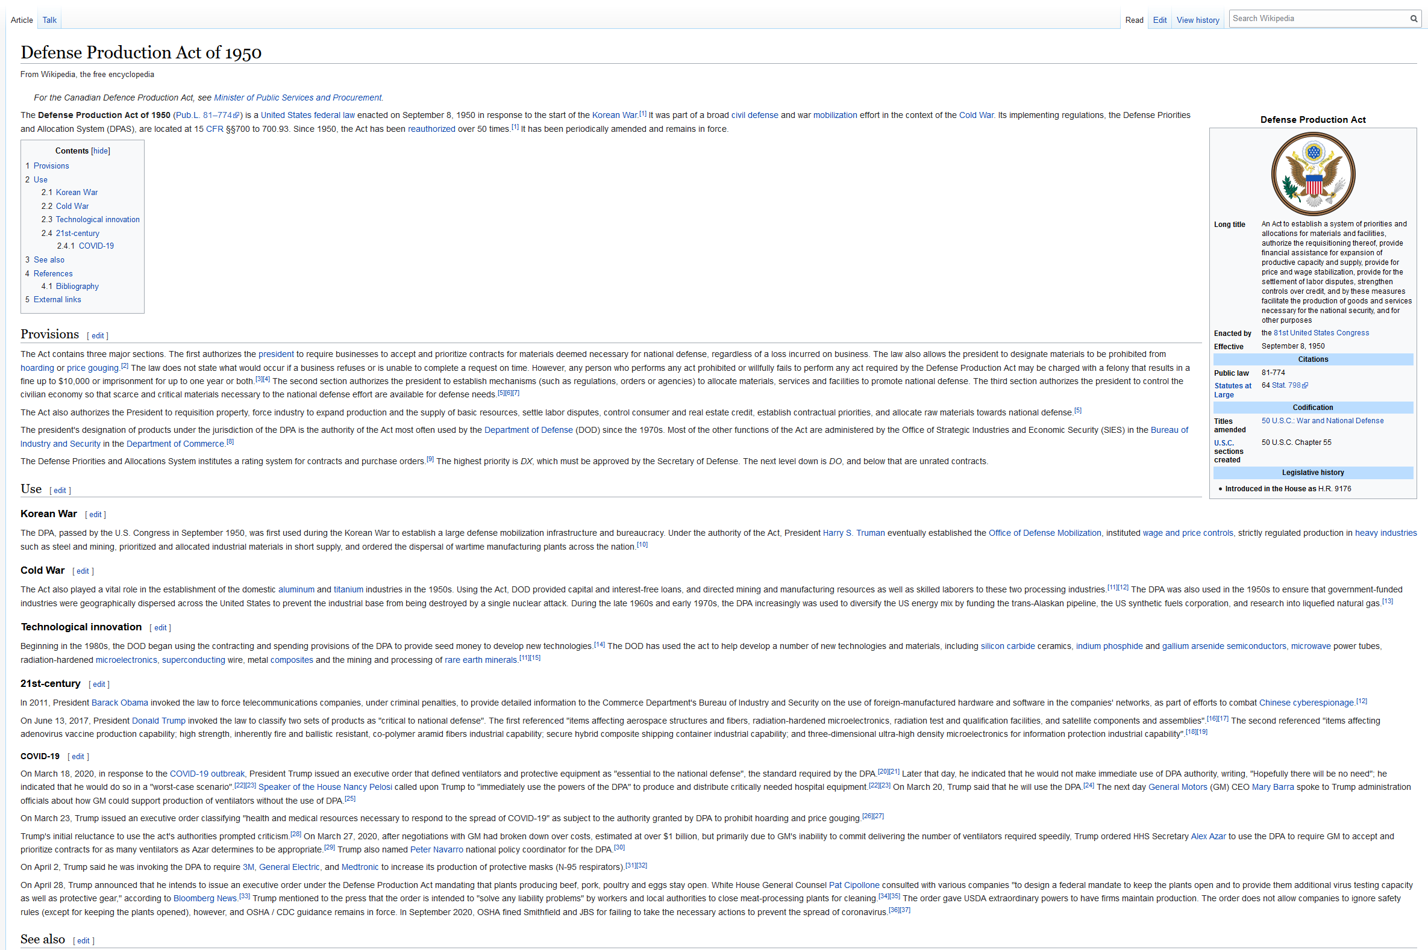Viewport: 1428px width, 950px height.
Task: Open the Korean War link in intro
Action: (613, 115)
